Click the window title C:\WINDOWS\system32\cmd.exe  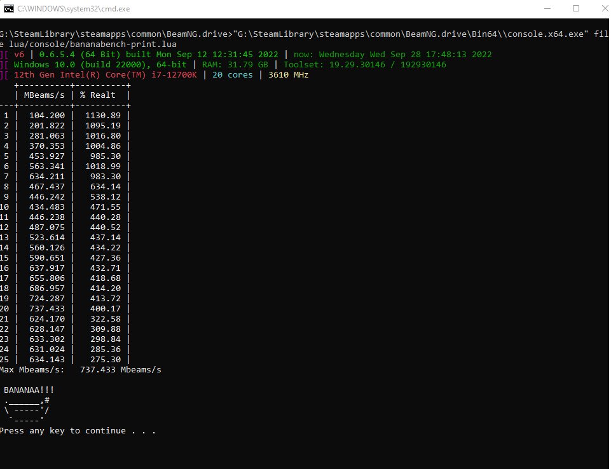(x=74, y=9)
